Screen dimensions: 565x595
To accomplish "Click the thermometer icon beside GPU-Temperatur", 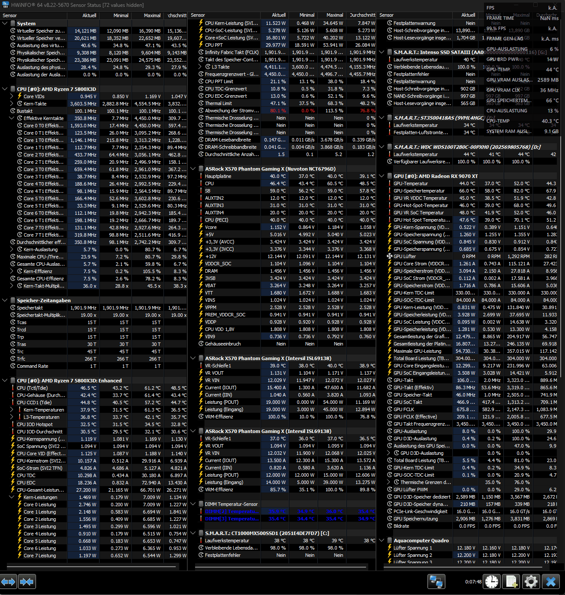I will (x=390, y=183).
